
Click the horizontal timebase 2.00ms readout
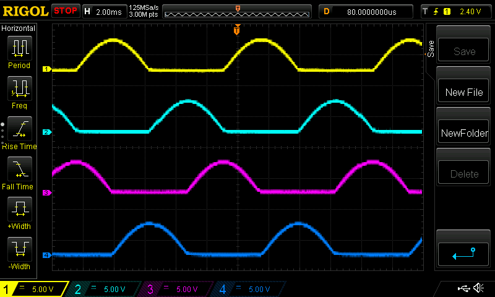tap(109, 12)
